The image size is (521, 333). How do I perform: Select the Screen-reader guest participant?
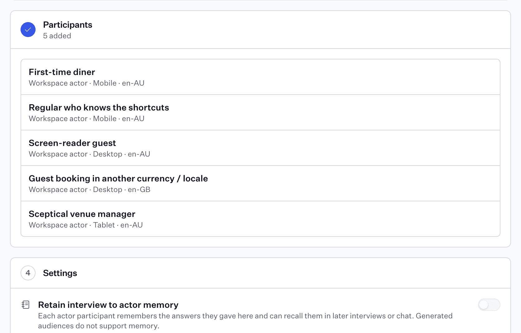point(260,148)
